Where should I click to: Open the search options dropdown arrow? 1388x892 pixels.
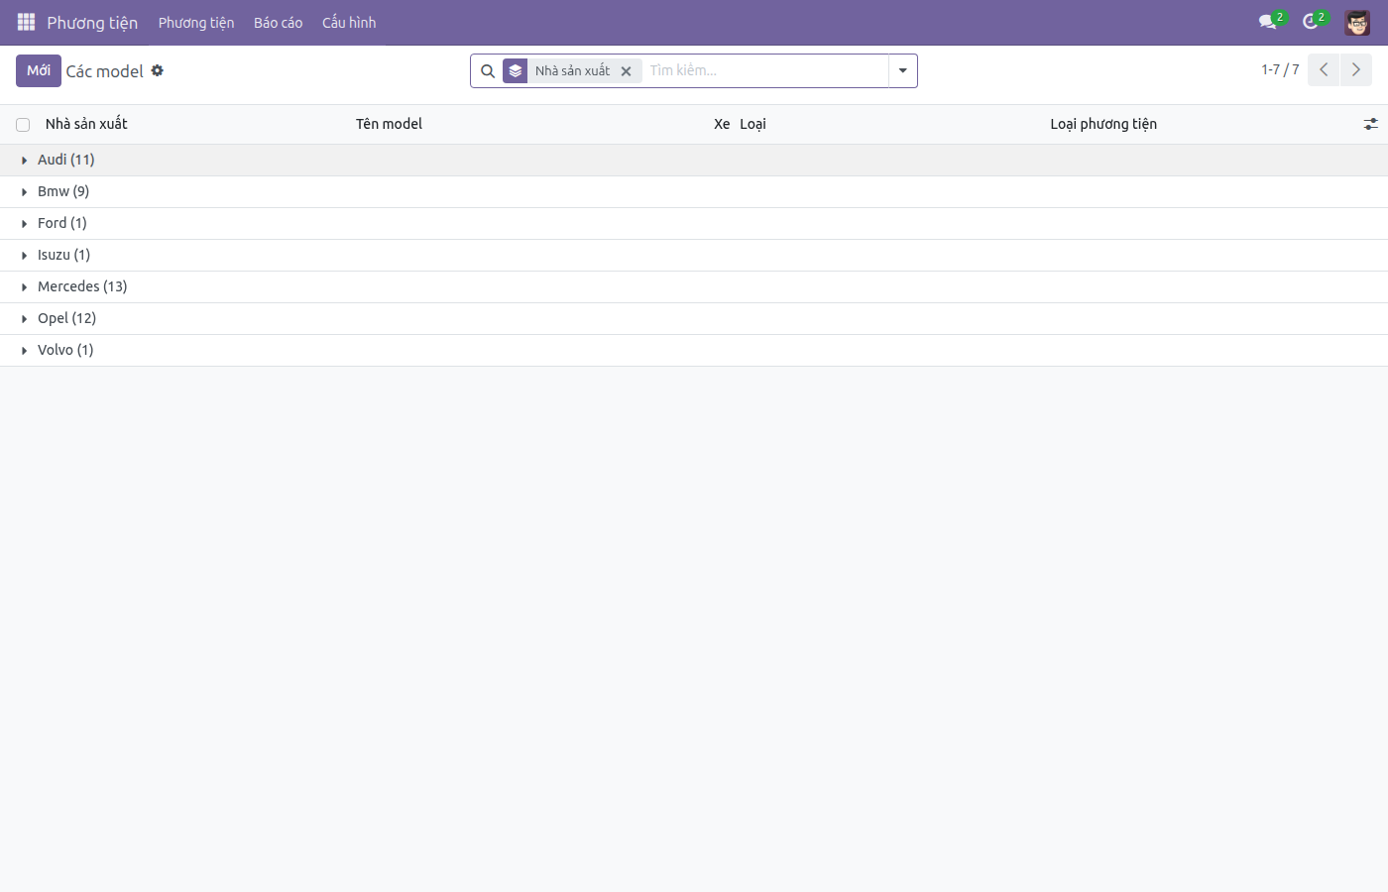903,71
